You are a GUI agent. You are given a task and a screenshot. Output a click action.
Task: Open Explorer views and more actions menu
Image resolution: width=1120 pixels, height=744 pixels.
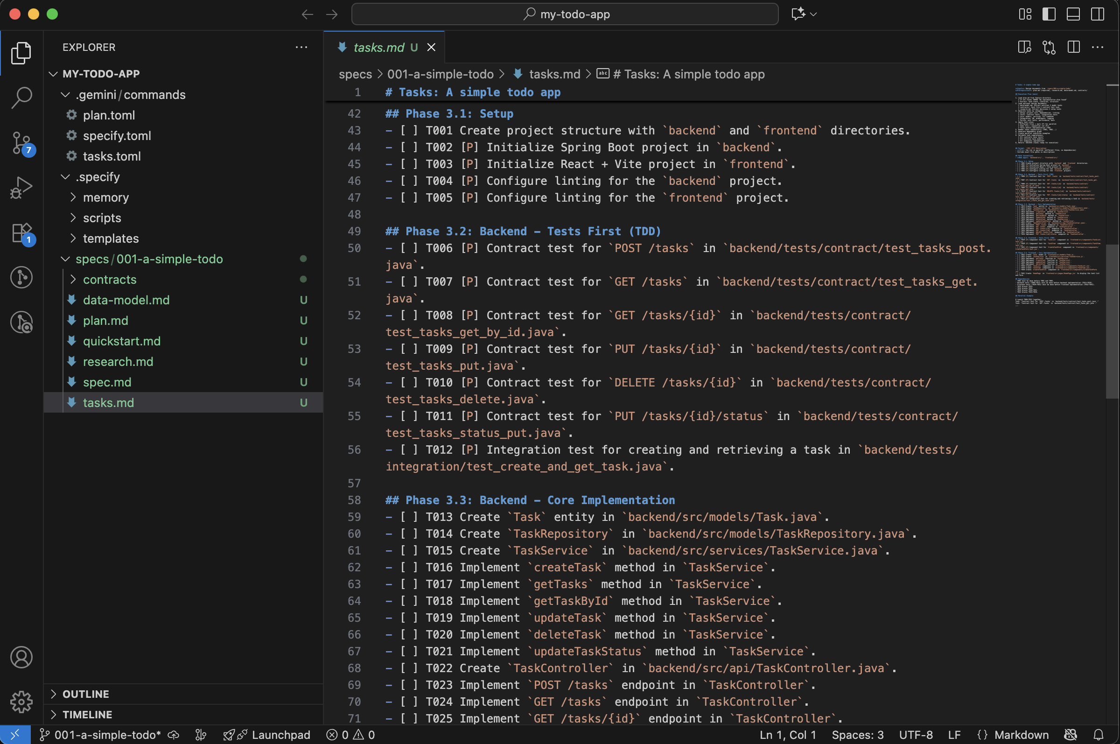click(x=301, y=47)
